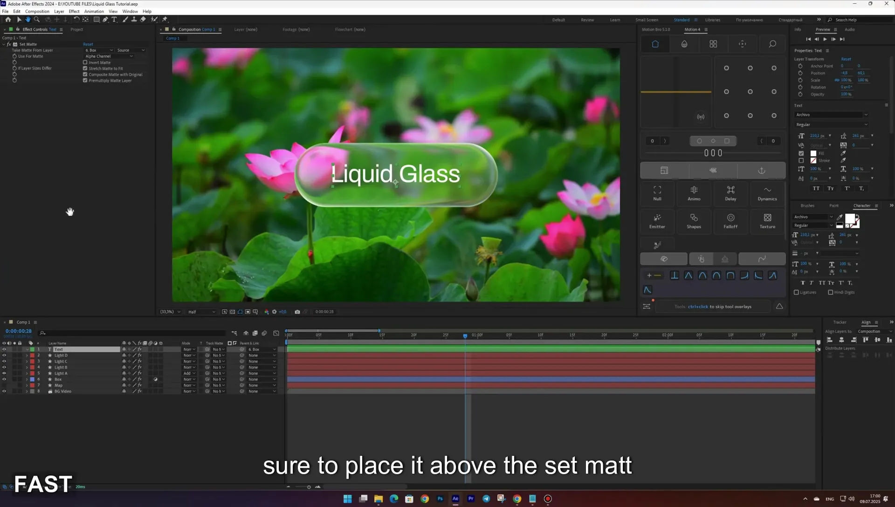This screenshot has height=507, width=895.
Task: Click the search icon in Motion panel
Action: pos(772,44)
